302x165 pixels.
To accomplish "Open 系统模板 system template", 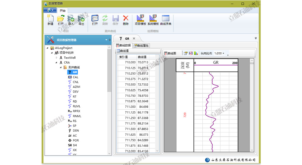I will [x=153, y=20].
